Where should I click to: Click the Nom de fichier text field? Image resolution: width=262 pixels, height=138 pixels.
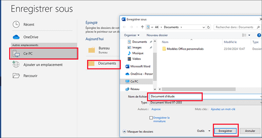point(175,97)
